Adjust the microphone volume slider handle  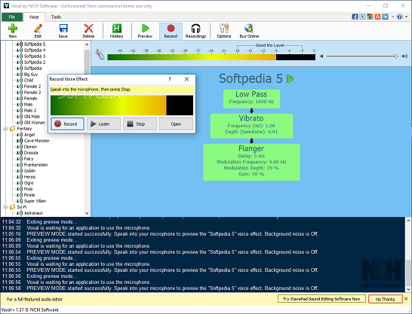pos(396,56)
